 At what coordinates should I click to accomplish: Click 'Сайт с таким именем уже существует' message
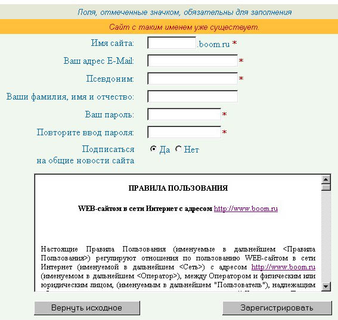[x=184, y=27]
